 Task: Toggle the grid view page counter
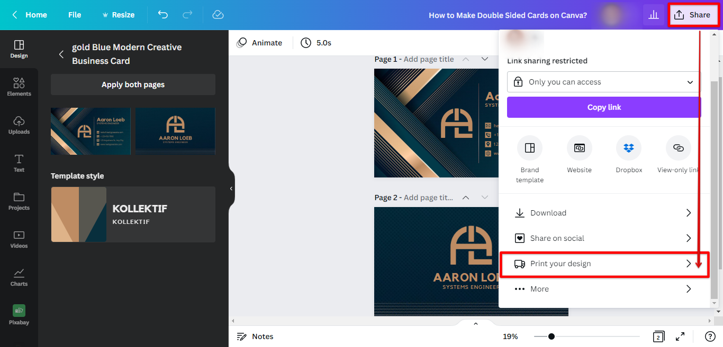658,336
